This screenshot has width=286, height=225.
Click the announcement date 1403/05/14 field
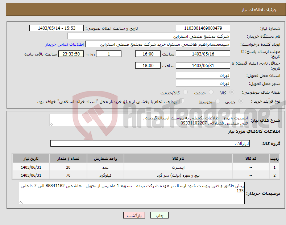[56, 28]
